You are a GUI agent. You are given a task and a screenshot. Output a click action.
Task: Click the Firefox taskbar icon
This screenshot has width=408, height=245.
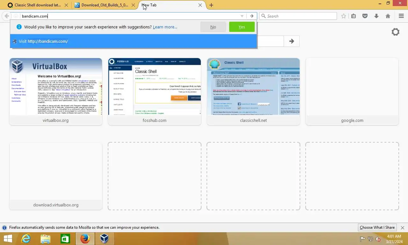85,239
